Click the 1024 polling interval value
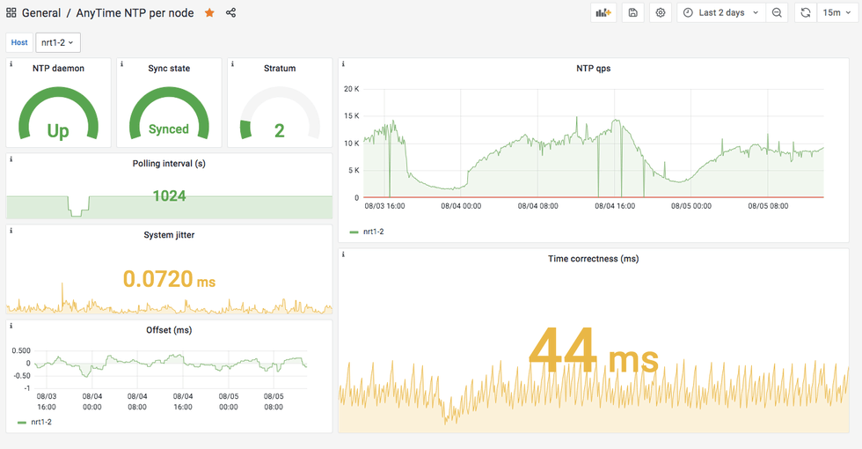The height and width of the screenshot is (449, 862). pyautogui.click(x=169, y=195)
